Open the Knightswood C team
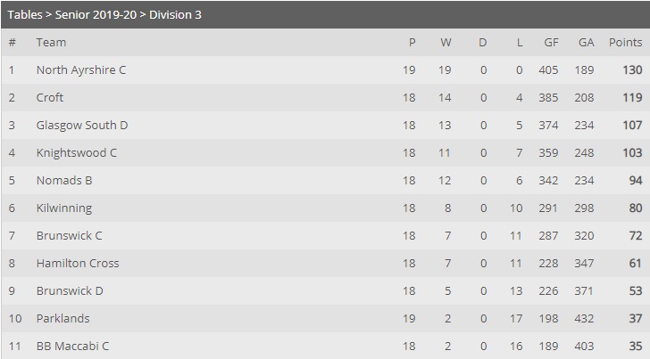The image size is (650, 359). click(77, 153)
